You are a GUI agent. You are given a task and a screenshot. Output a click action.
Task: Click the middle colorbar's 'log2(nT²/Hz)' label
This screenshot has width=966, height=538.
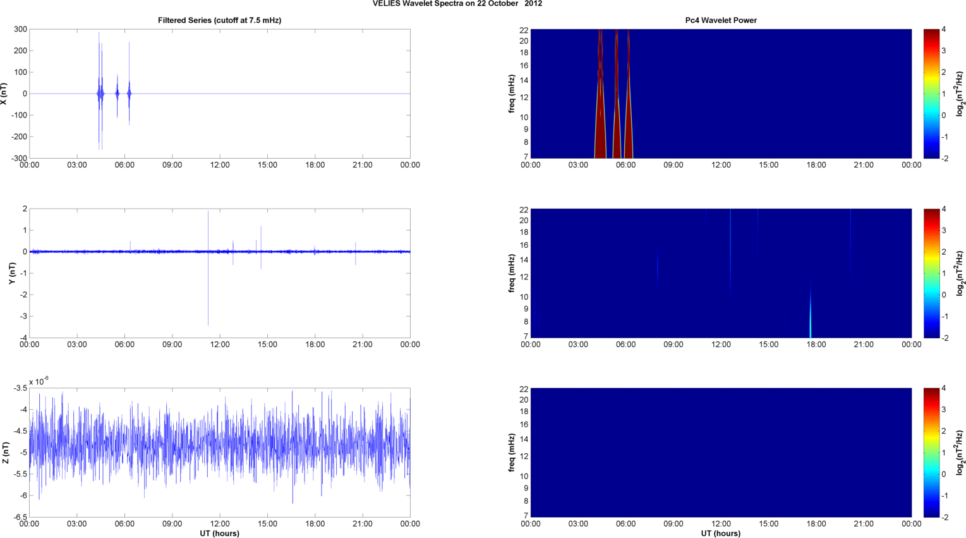click(x=960, y=273)
